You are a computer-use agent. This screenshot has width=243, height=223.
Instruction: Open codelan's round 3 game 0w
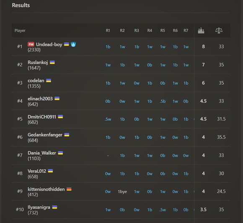(137, 83)
